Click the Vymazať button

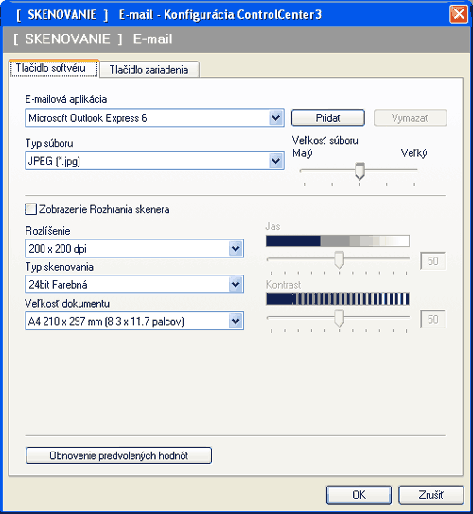click(x=411, y=117)
